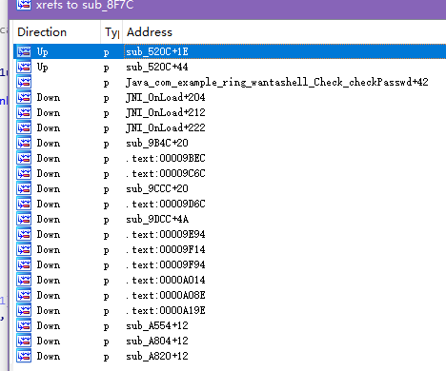The height and width of the screenshot is (371, 446).
Task: Click the xref icon beside .text:0000A19E
Action: 24,310
